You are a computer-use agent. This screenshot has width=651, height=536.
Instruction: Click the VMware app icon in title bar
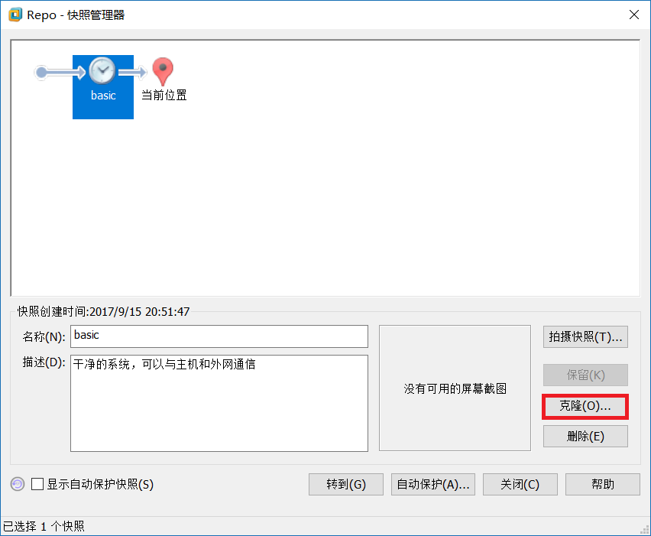tap(15, 15)
